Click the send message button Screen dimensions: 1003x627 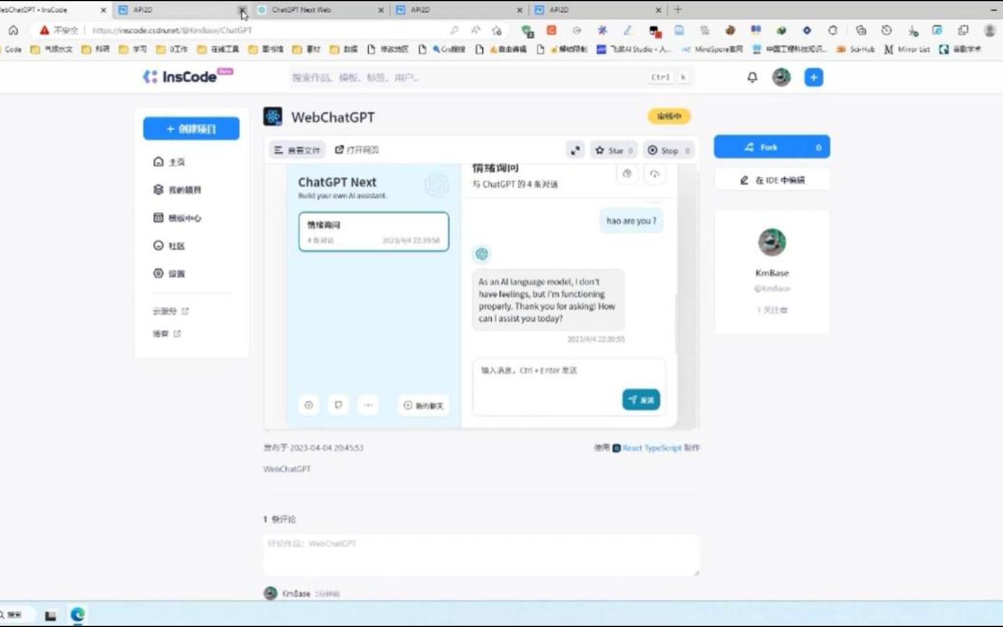tap(641, 399)
